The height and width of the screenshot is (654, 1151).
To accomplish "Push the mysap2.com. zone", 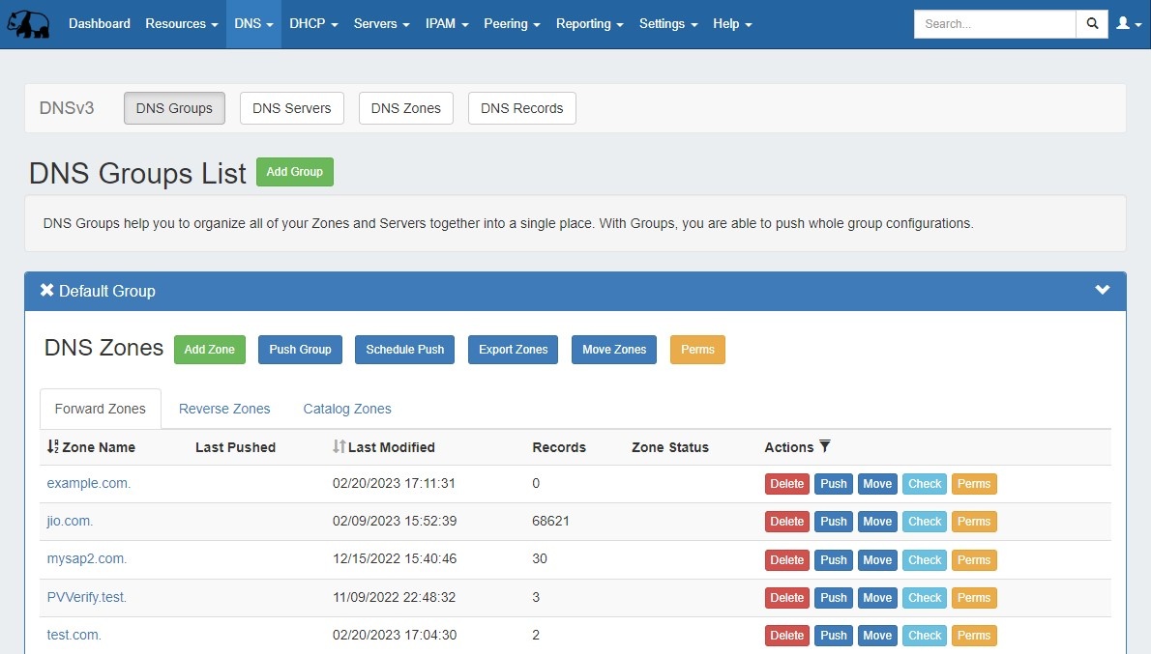I will click(833, 560).
